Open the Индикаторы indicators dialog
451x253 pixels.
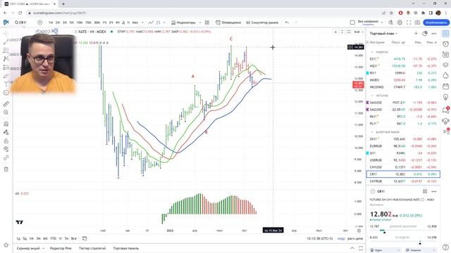(183, 22)
